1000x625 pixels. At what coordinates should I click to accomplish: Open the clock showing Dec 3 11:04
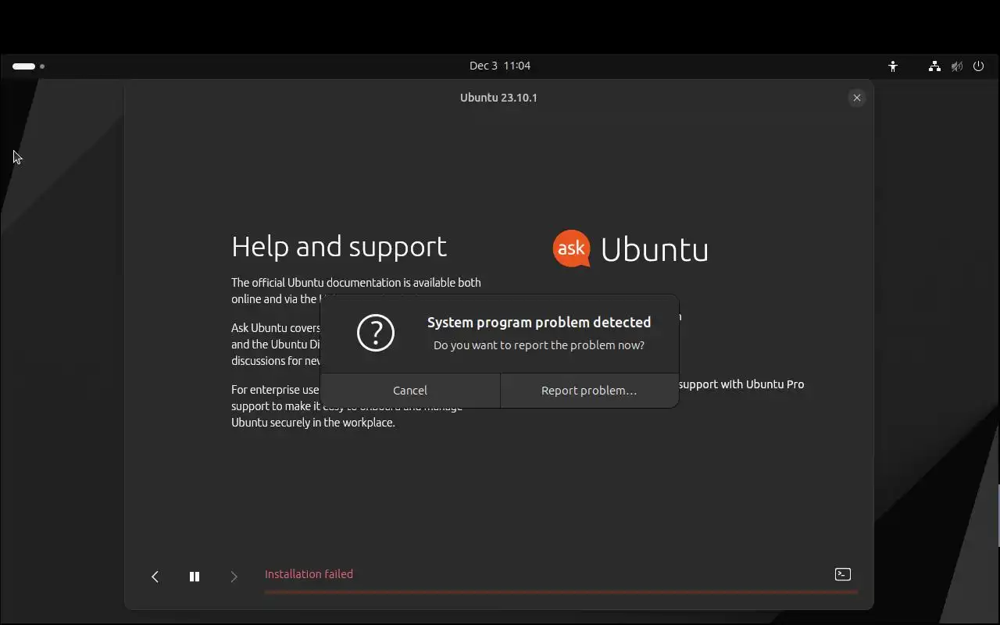(x=500, y=66)
